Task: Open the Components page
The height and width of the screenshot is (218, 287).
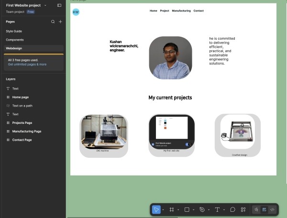Action: (15, 40)
